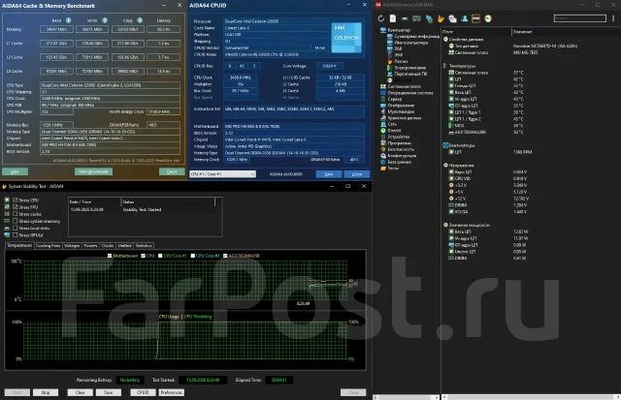Open CPU #1 / Core #1 dropdown

click(x=222, y=174)
